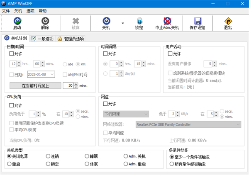This screenshot has height=175, width=249.
Task: Enable 允许 checkbox under CPU负荷
Action: click(x=12, y=105)
